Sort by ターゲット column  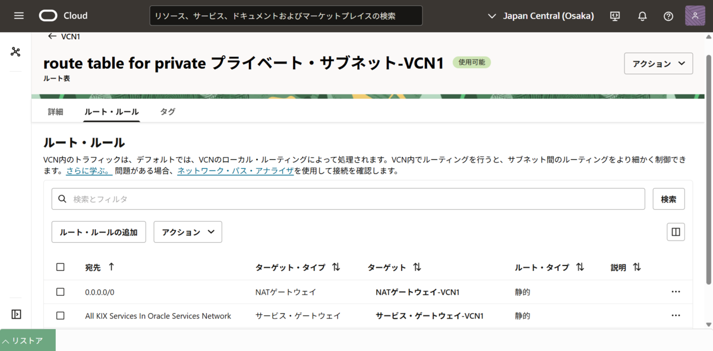click(x=417, y=267)
